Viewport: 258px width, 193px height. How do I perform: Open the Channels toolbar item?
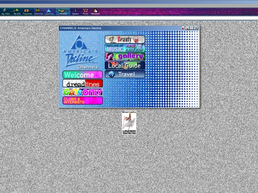[49, 11]
